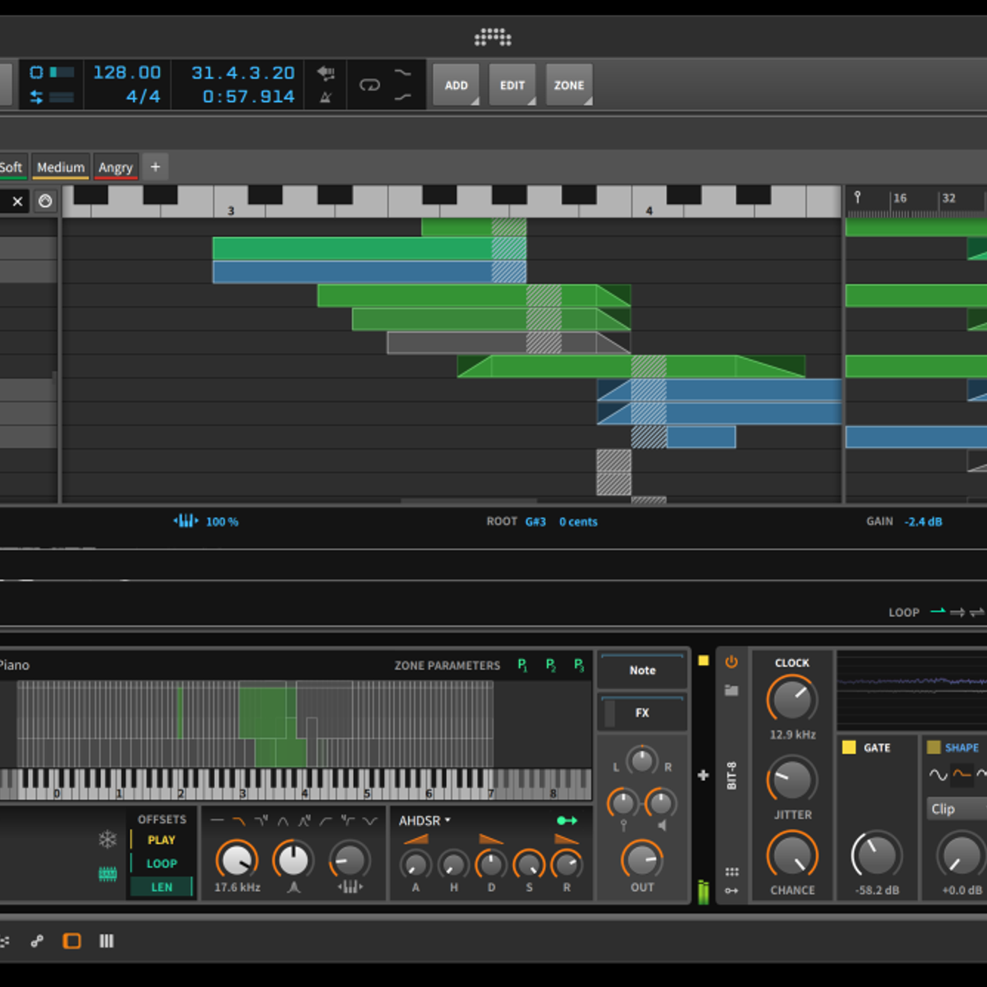Open the Note chain slot

click(642, 670)
